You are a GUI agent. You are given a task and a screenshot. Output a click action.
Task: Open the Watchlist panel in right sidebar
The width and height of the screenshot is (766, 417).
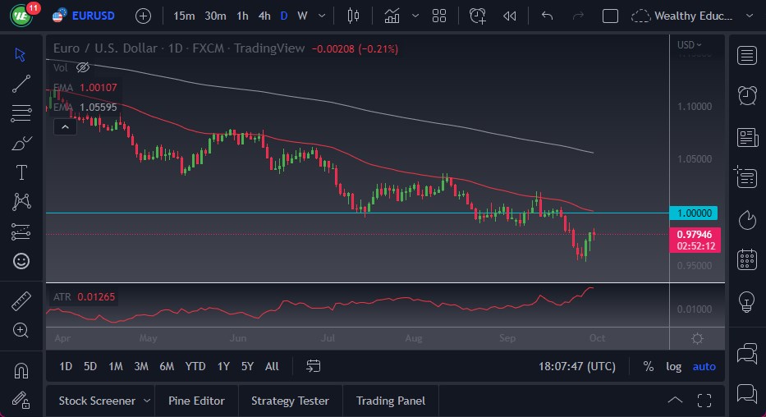point(746,55)
